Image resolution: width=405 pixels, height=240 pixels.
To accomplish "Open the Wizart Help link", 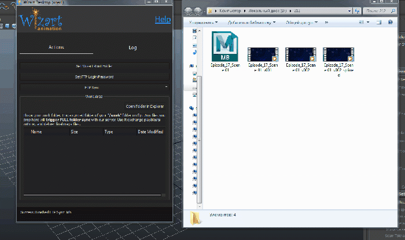I will (163, 19).
